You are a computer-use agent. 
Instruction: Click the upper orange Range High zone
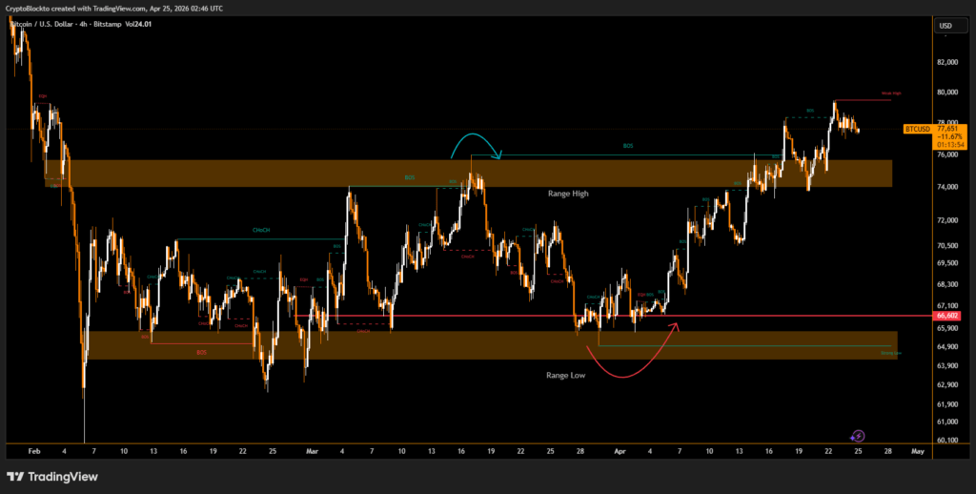(x=286, y=173)
